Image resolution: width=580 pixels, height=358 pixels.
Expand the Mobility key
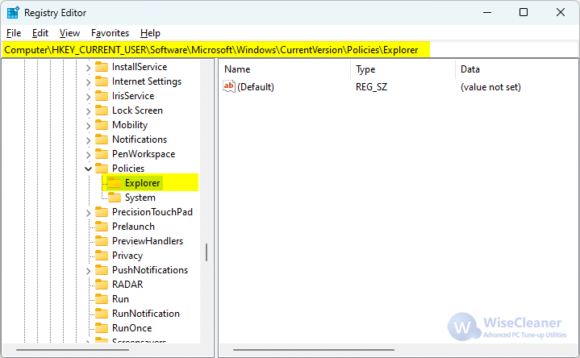coord(88,126)
